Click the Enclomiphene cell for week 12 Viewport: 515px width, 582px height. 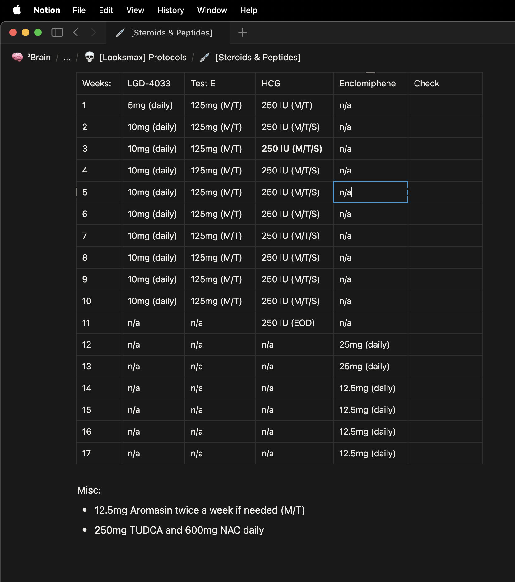370,344
